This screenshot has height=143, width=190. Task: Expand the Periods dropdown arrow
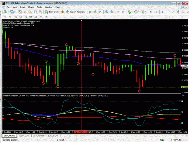(139, 12)
